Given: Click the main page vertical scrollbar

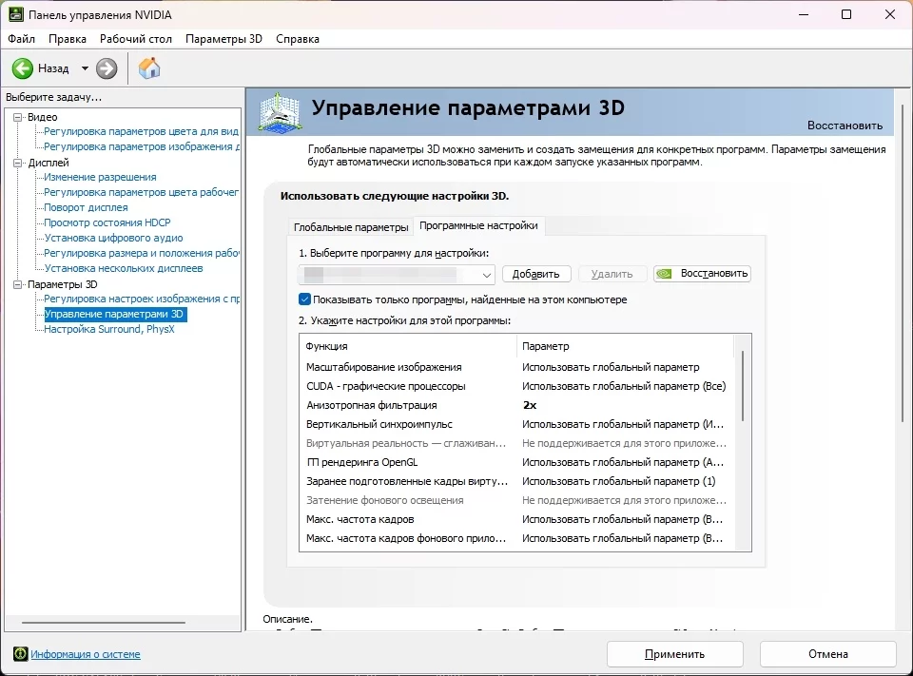Looking at the screenshot, I should pyautogui.click(x=903, y=263).
